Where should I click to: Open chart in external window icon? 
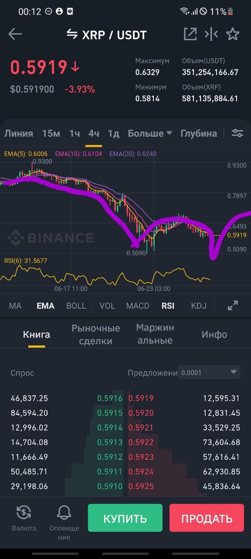(190, 34)
